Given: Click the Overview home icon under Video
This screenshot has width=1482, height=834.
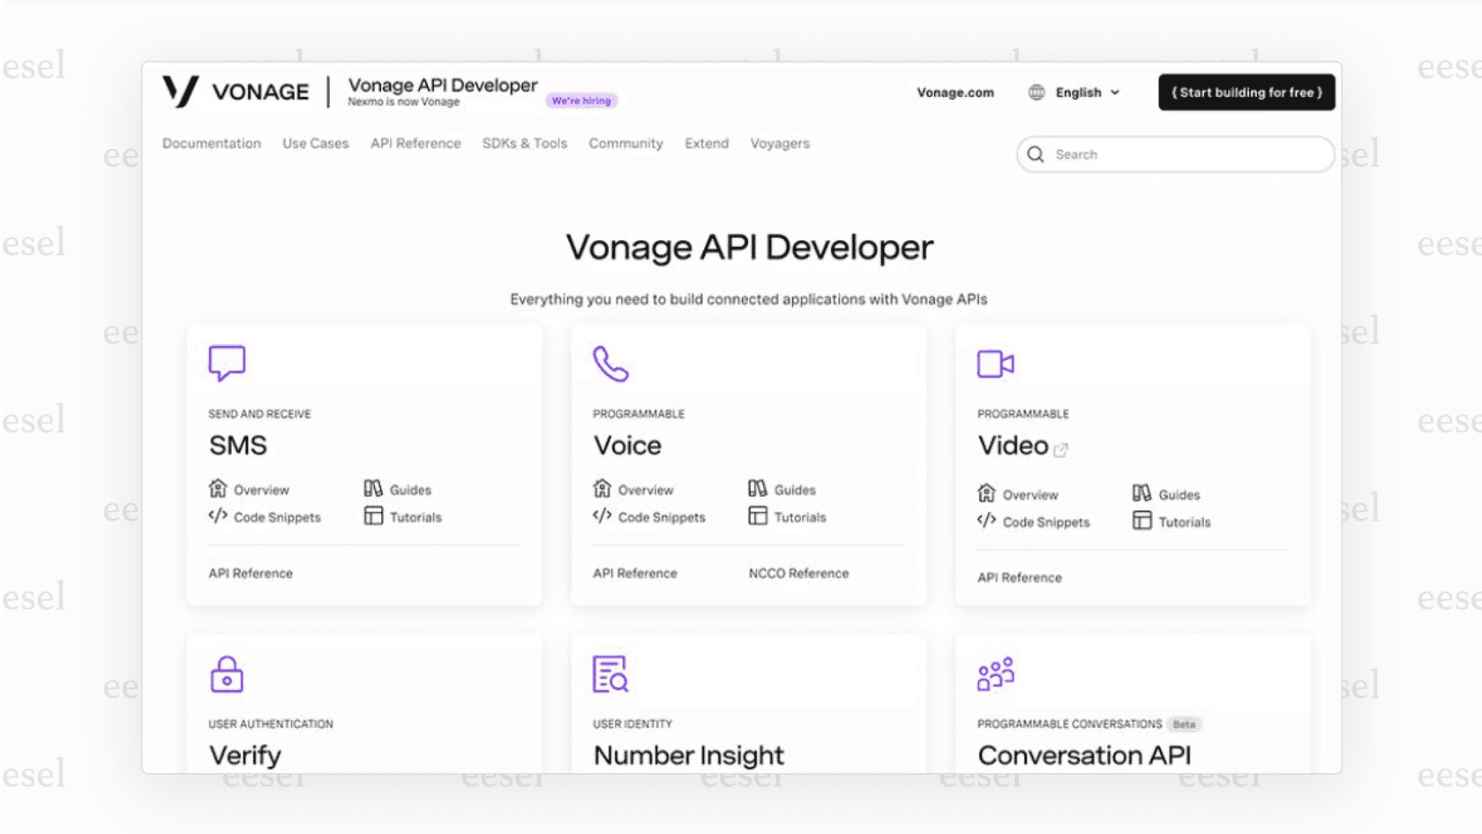Looking at the screenshot, I should [x=984, y=493].
